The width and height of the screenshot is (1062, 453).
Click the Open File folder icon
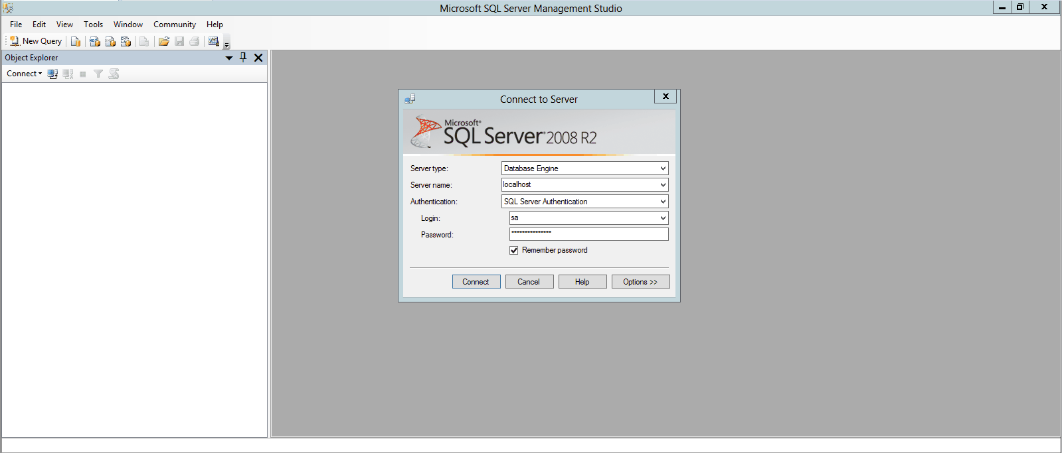164,41
